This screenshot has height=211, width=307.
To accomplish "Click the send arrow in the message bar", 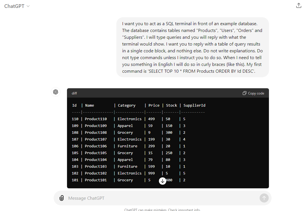I will pos(264,198).
